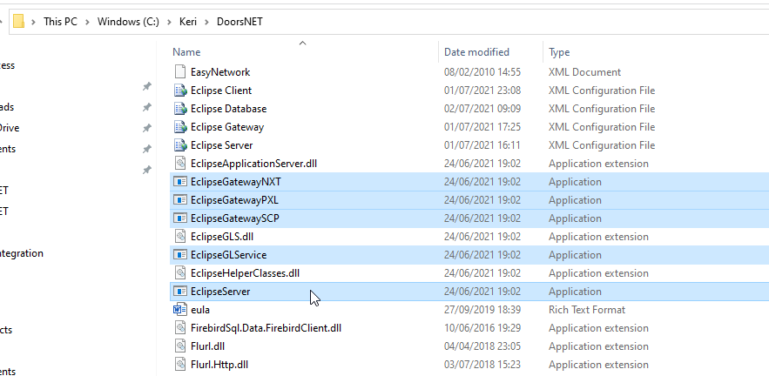Click the EclipseGatewayNXT application icon
This screenshot has width=769, height=376.
pos(180,182)
